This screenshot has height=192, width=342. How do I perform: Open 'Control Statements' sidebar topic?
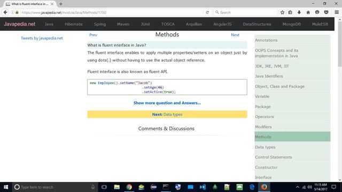(x=292, y=157)
